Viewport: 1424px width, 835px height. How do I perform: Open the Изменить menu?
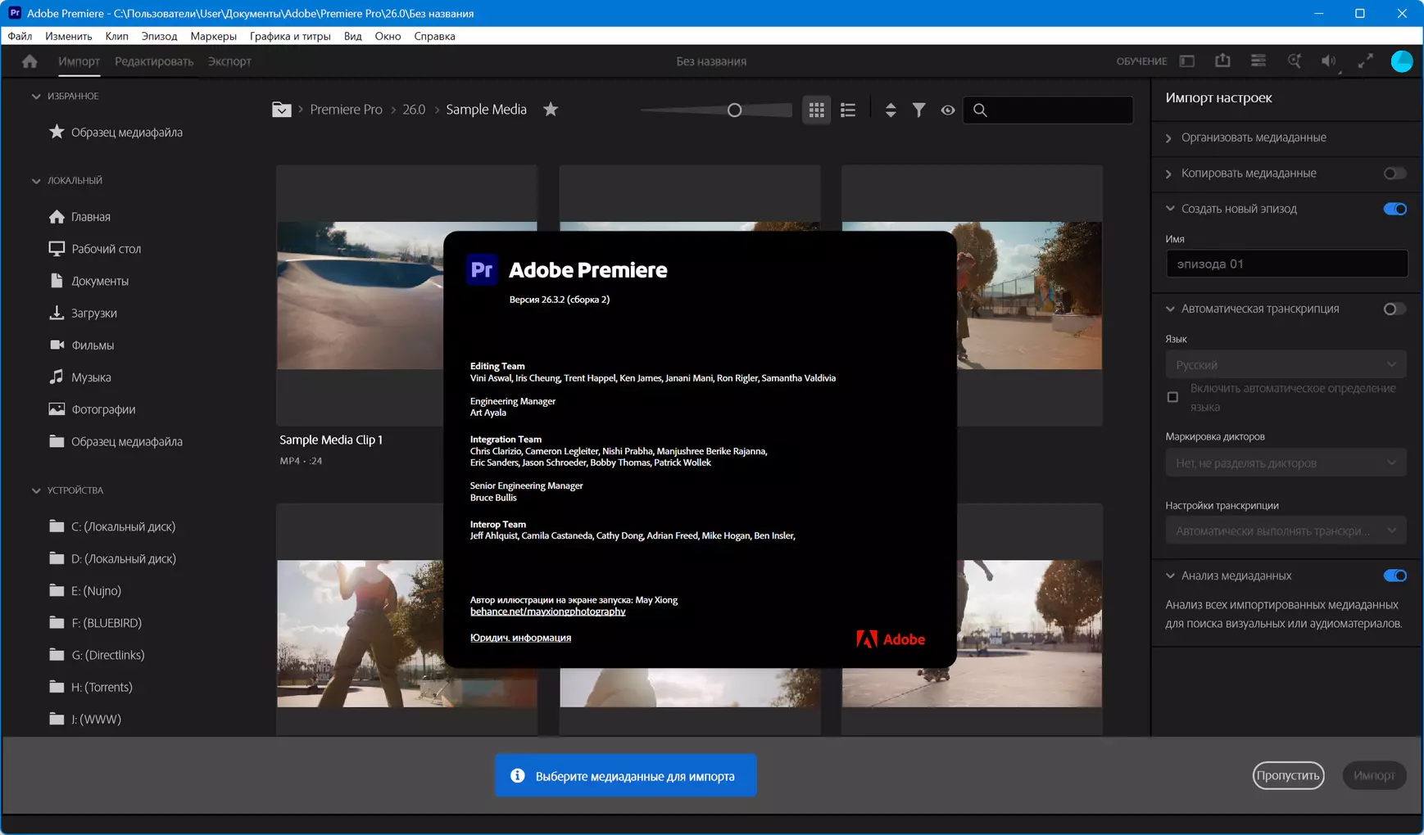69,36
